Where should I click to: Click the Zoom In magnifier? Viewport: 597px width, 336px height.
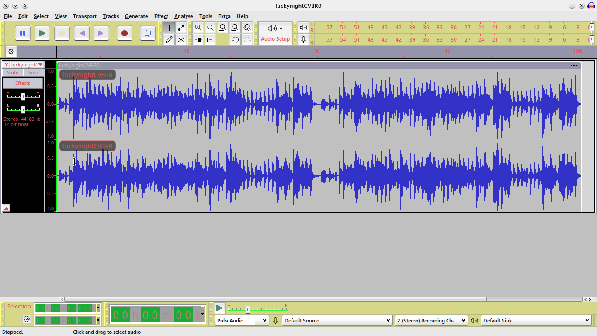pyautogui.click(x=198, y=28)
